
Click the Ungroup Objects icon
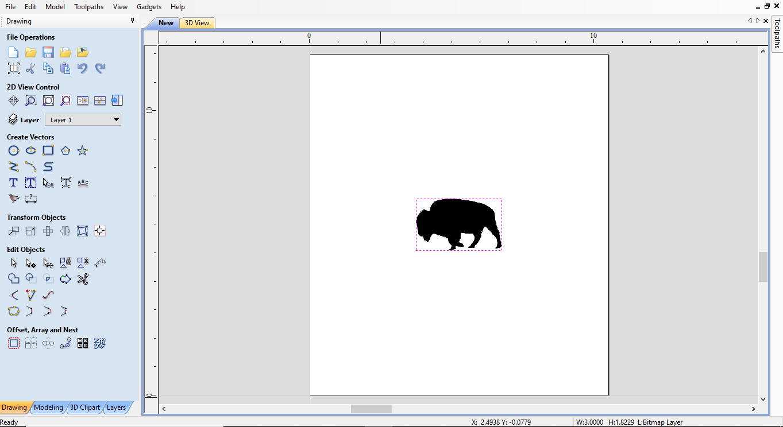[x=83, y=263]
